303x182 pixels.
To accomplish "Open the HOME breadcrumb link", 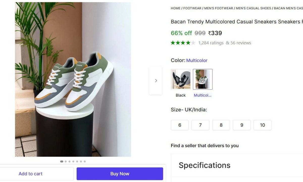I will pyautogui.click(x=175, y=8).
